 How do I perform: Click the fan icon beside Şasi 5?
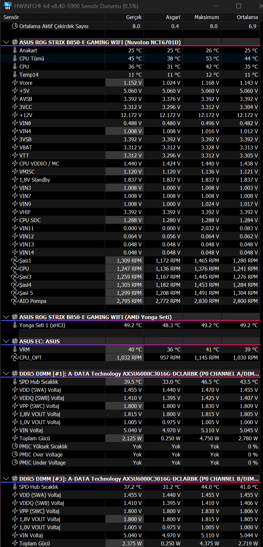(x=15, y=293)
